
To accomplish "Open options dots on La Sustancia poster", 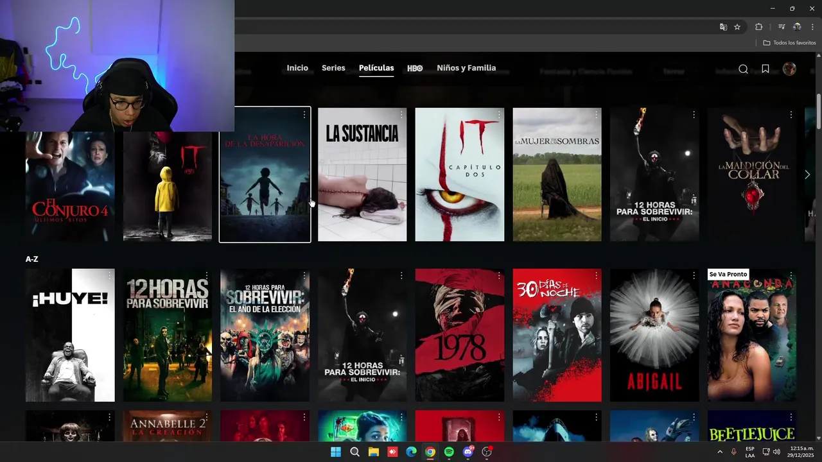I will coord(401,115).
